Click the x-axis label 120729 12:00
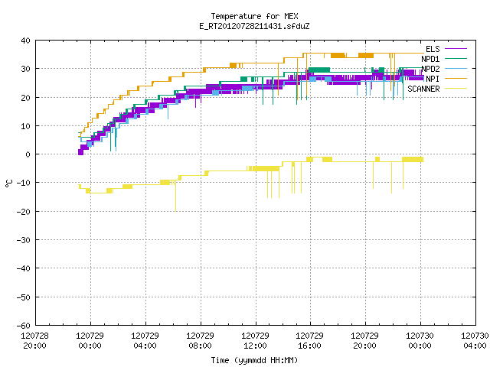 coord(255,341)
